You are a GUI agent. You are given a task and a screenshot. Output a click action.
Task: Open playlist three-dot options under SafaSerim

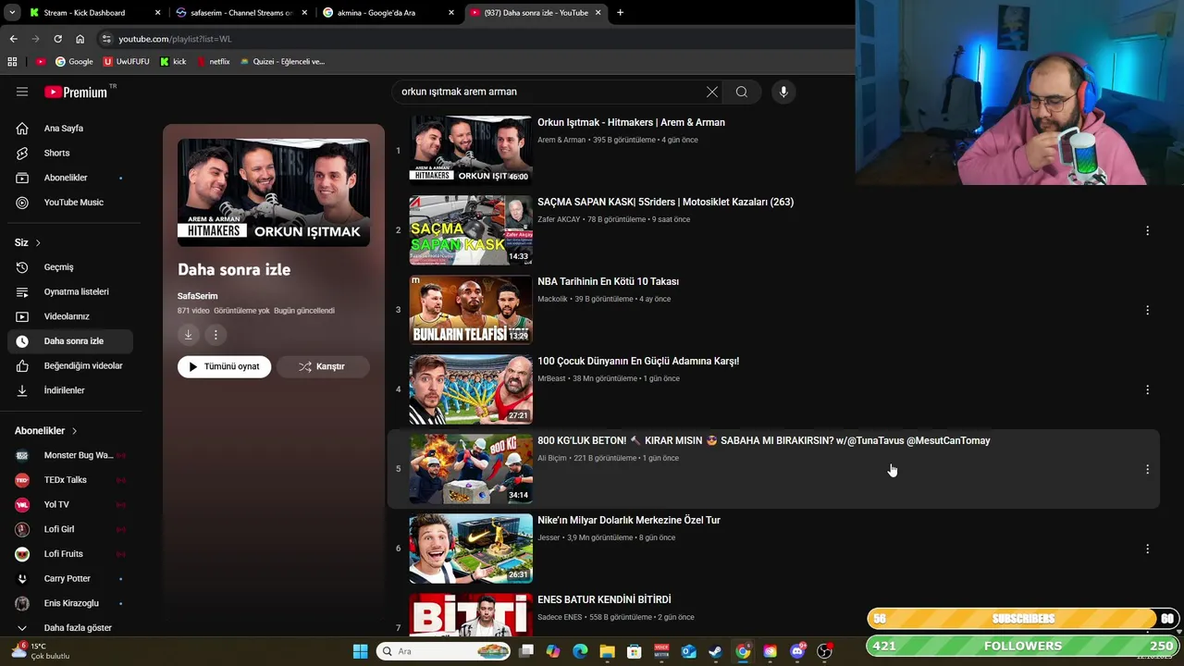(216, 335)
